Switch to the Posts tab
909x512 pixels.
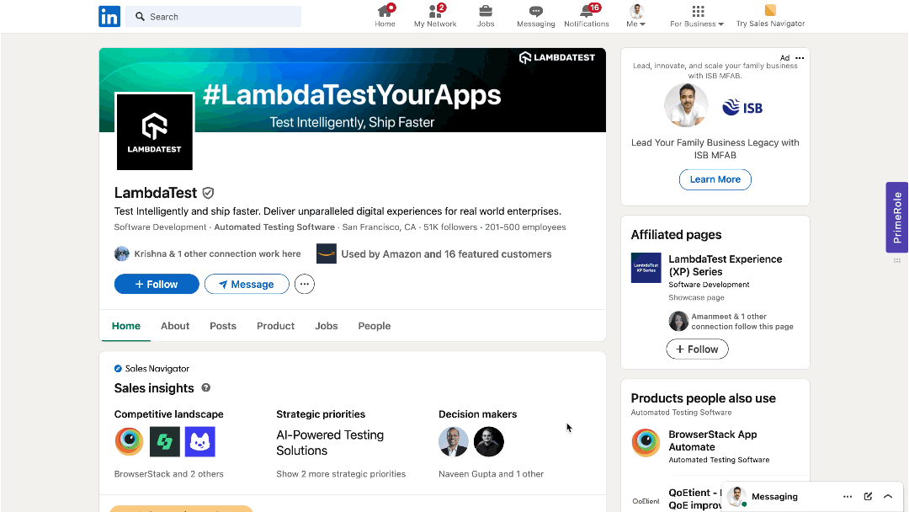tap(222, 326)
